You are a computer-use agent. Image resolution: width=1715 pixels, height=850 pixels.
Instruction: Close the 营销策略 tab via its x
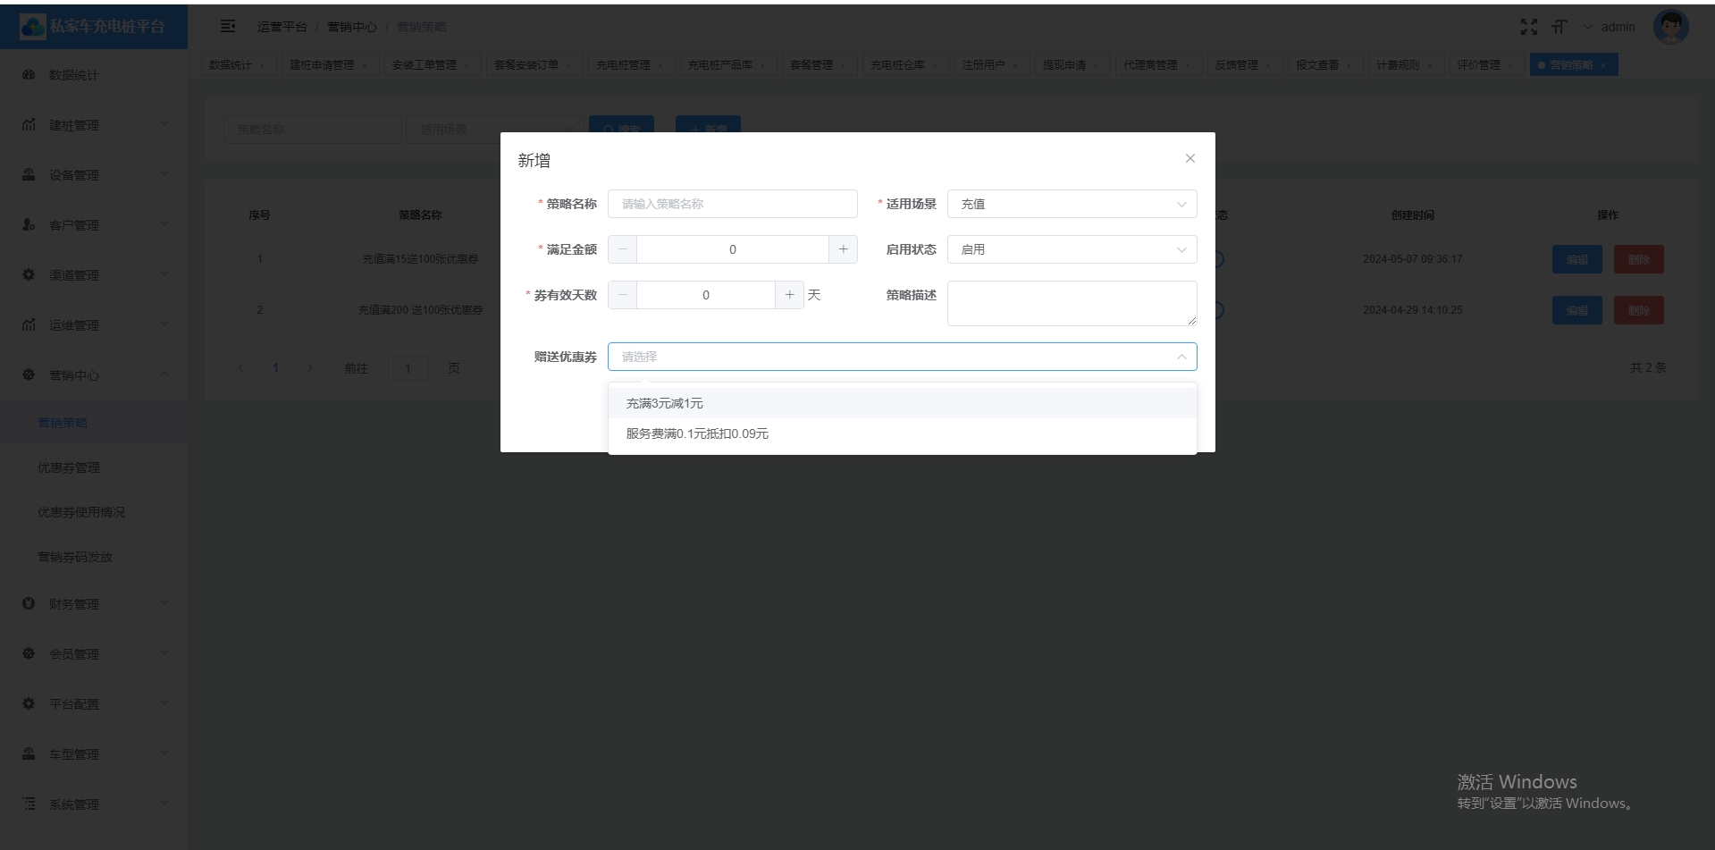(x=1603, y=65)
